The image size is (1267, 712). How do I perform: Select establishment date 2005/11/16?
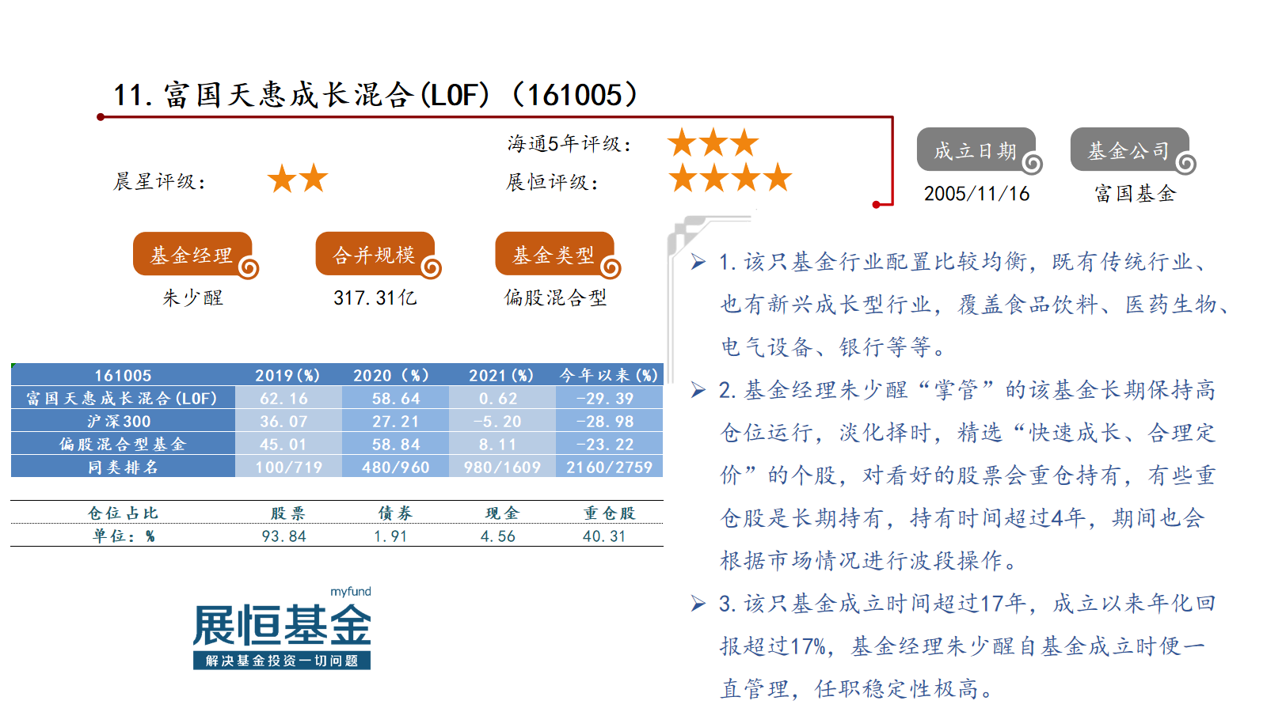coord(977,194)
